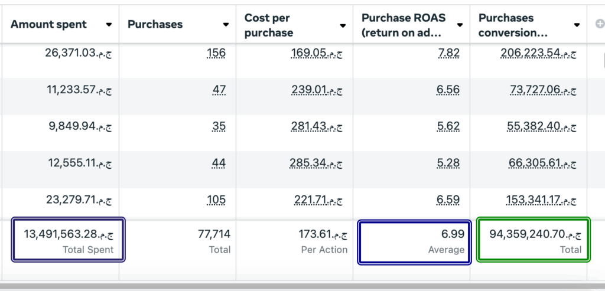Expand the Purchases conversion column dropdown arrow
This screenshot has height=291, width=605.
[577, 25]
